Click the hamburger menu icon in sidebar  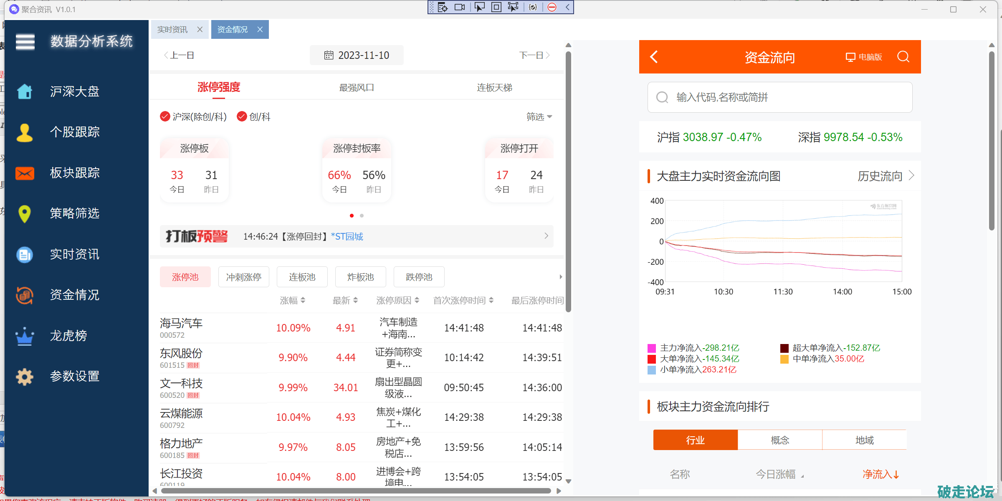25,42
